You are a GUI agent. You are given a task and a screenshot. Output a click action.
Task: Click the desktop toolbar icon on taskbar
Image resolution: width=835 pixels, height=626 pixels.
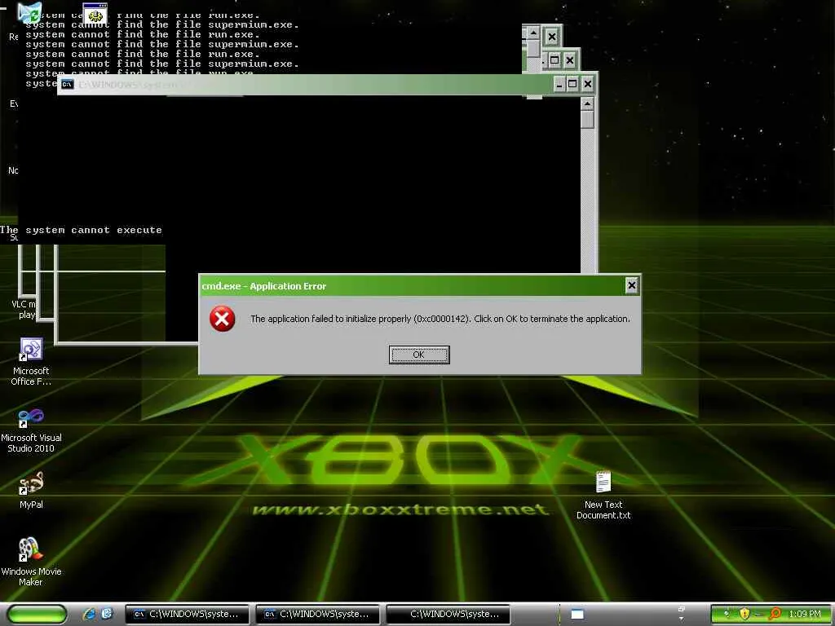577,615
